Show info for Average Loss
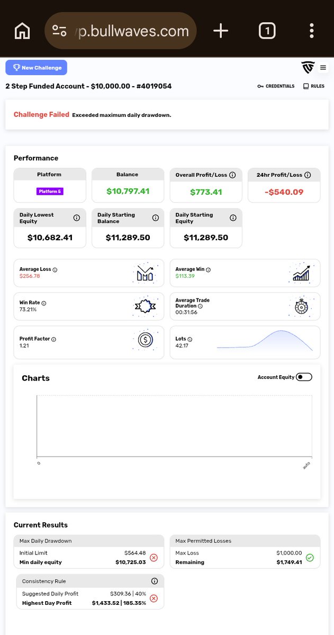 pos(55,270)
